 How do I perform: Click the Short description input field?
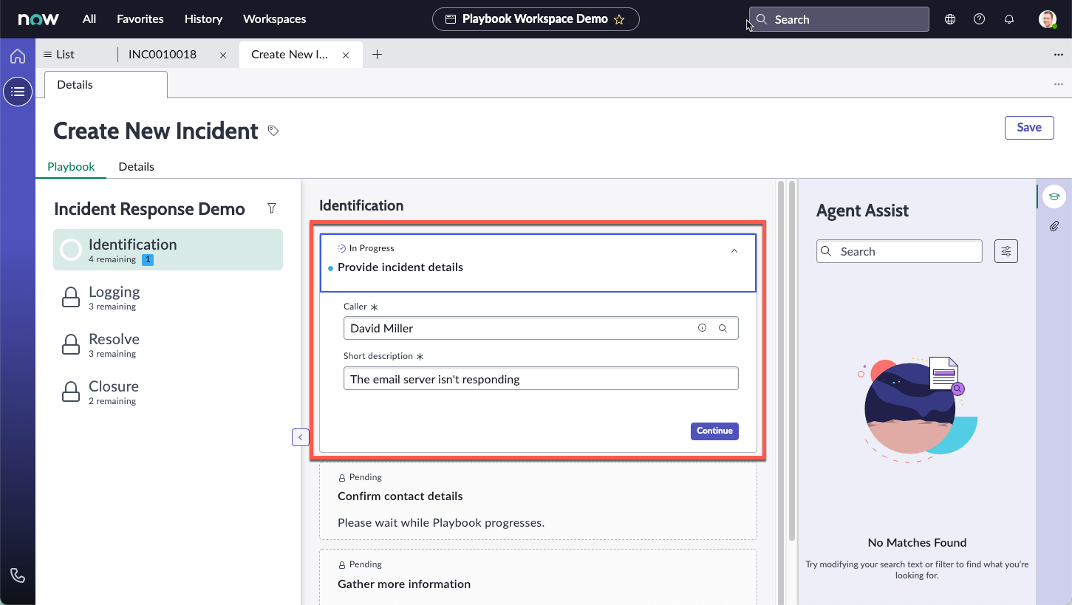tap(541, 379)
